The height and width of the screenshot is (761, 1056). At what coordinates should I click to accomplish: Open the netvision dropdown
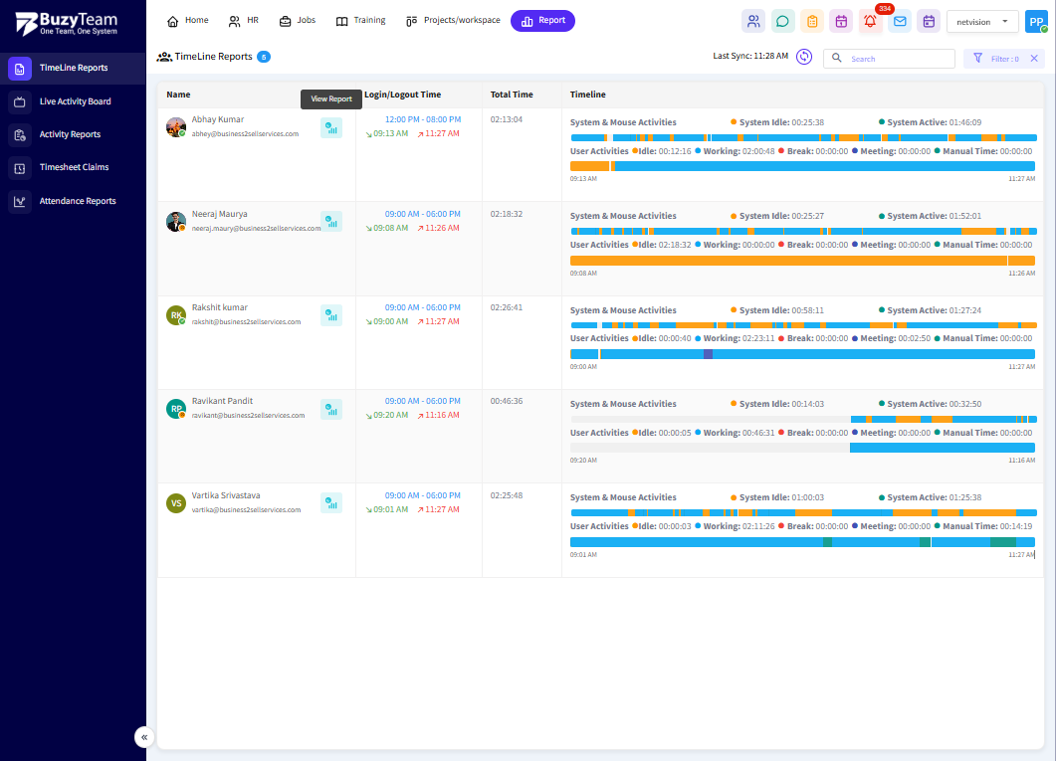[x=982, y=22]
